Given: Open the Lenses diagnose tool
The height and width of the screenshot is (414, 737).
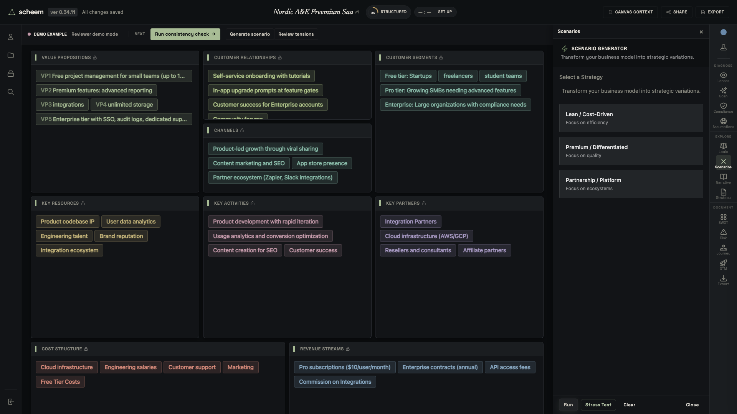Looking at the screenshot, I should pyautogui.click(x=723, y=77).
